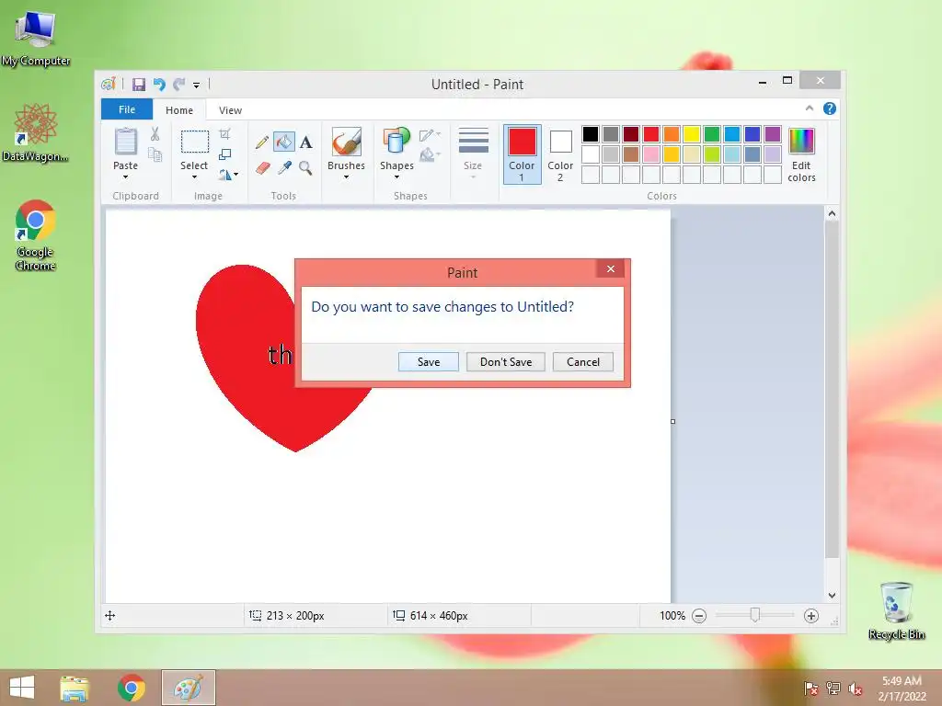Open the Rotate or flip dropdown
The width and height of the screenshot is (942, 706).
(x=228, y=175)
